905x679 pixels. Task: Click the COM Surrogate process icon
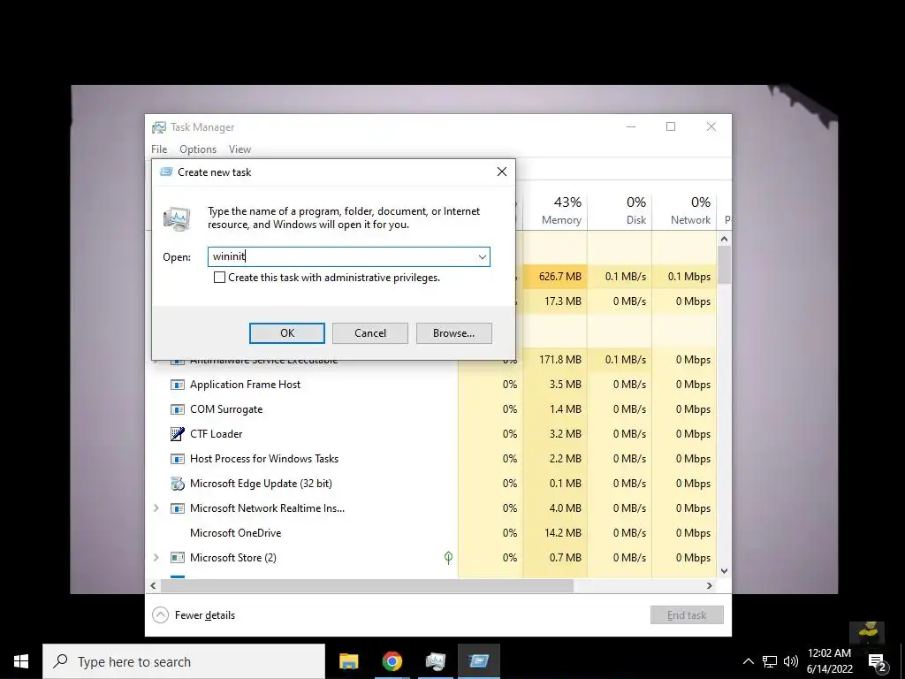(177, 409)
